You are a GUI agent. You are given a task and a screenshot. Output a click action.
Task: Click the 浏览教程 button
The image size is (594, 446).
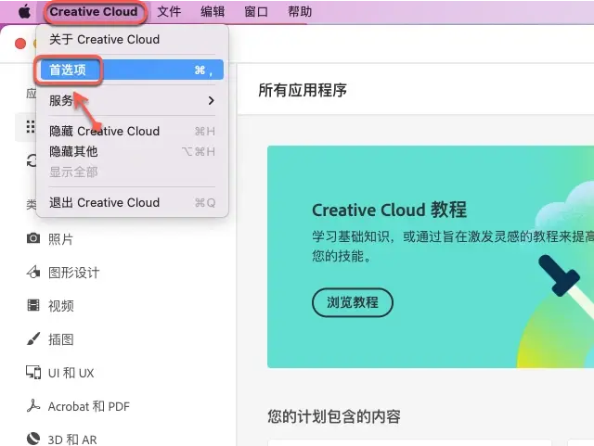click(353, 302)
